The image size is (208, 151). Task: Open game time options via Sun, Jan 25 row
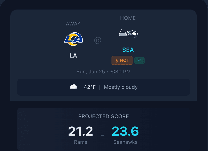pyautogui.click(x=103, y=72)
